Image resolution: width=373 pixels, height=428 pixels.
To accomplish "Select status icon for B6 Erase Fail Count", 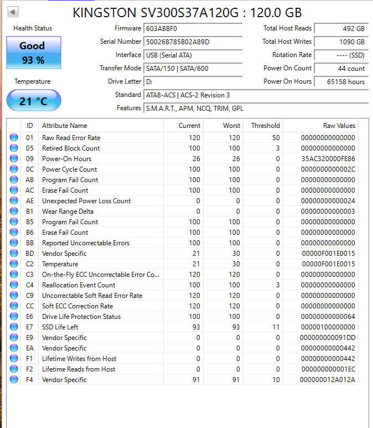I will pyautogui.click(x=14, y=232).
